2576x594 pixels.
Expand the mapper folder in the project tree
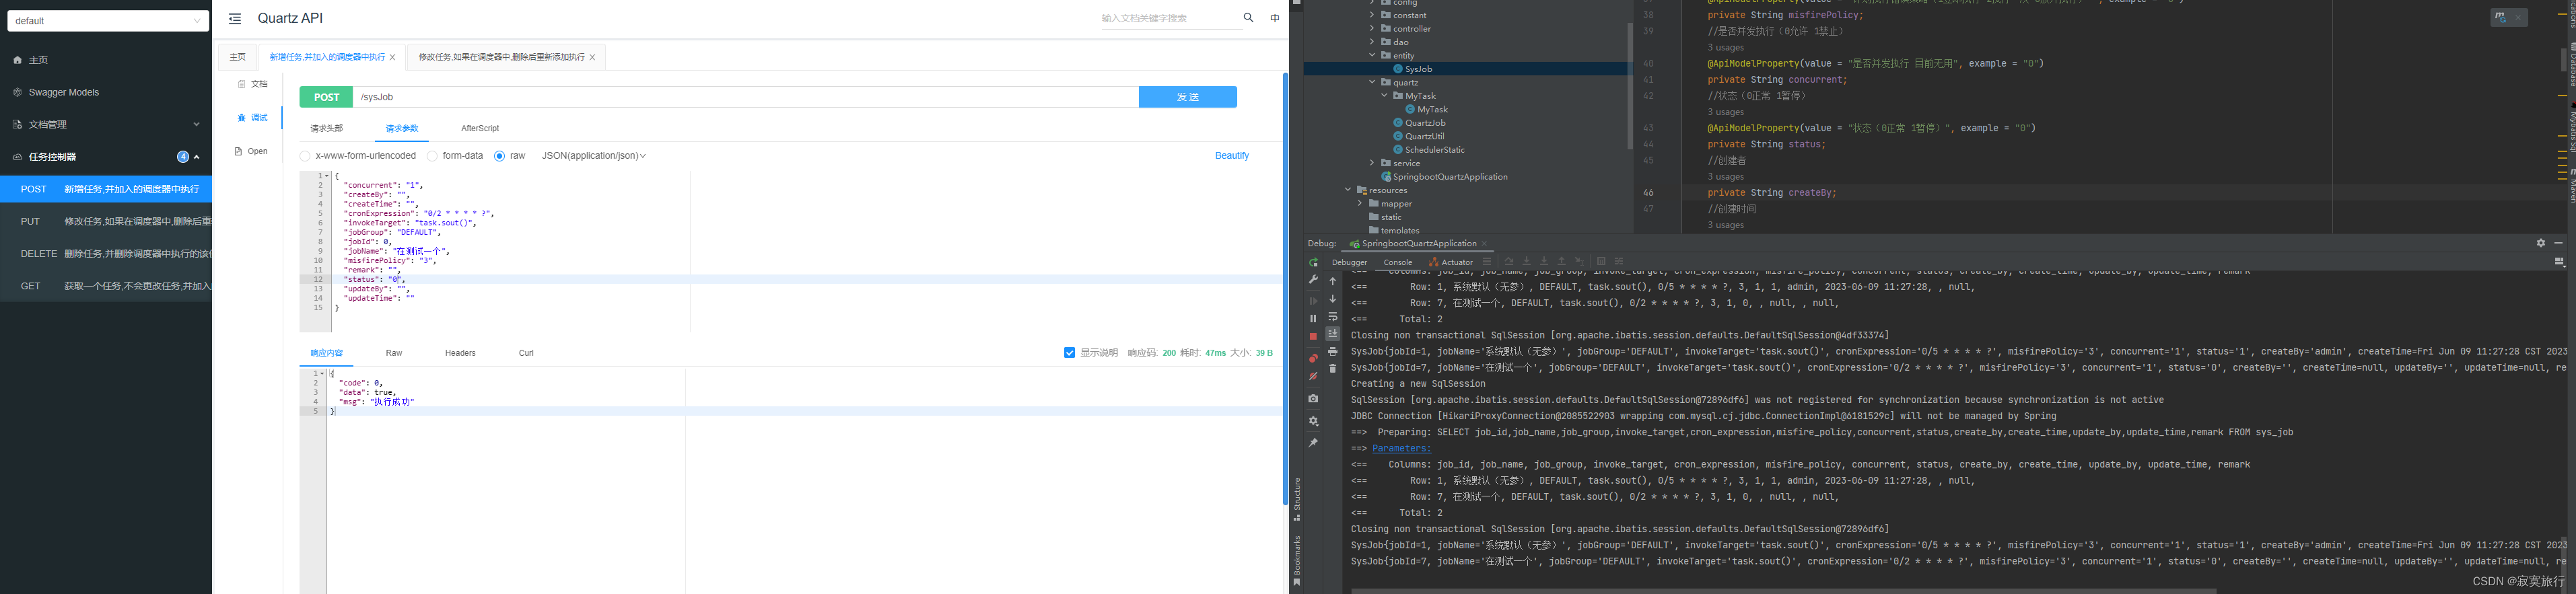pos(1360,203)
